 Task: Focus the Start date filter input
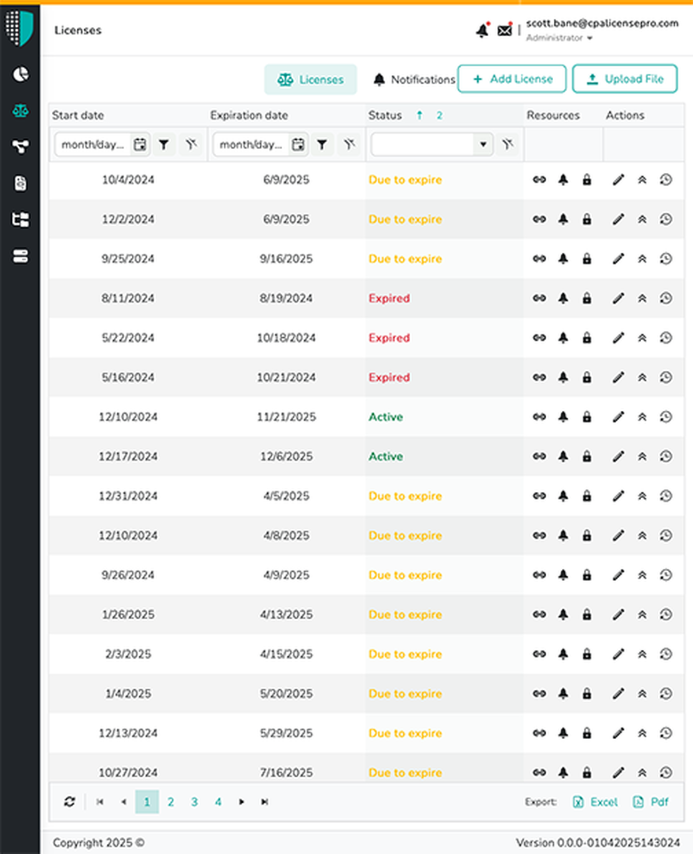(x=92, y=145)
